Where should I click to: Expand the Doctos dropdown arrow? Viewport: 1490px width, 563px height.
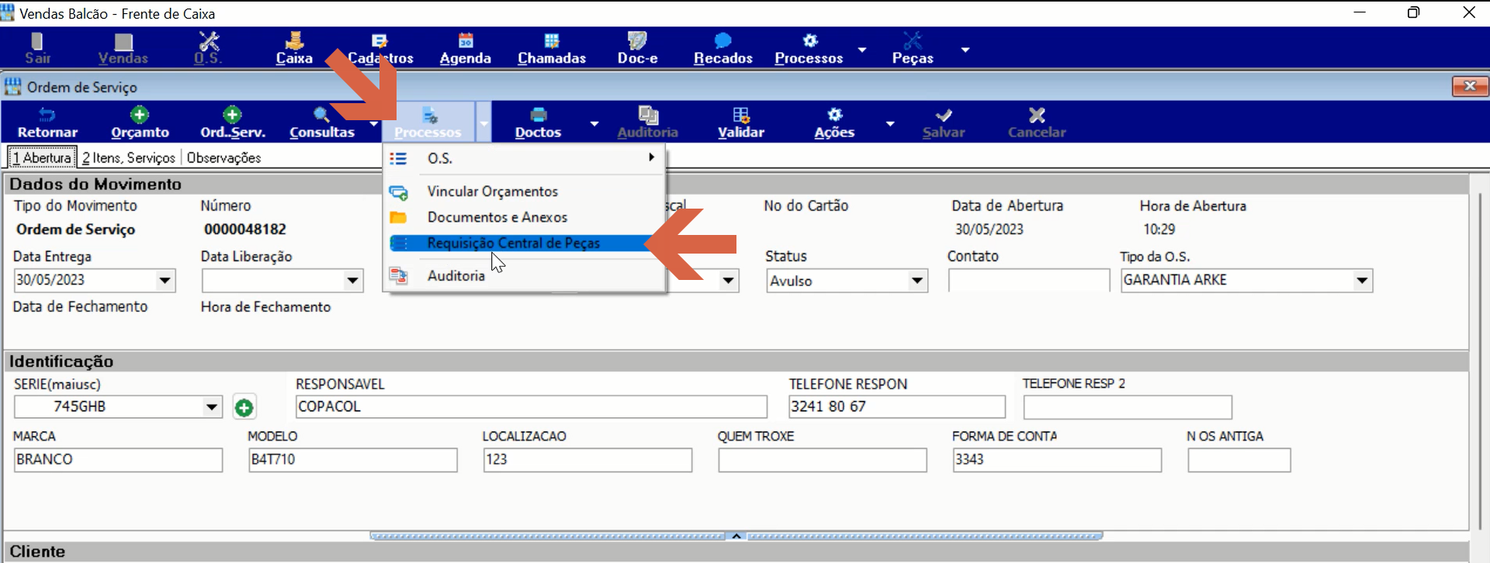pos(594,123)
